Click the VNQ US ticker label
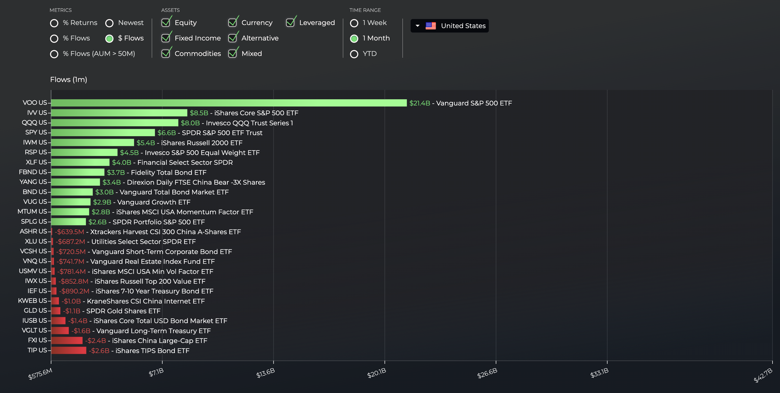 [35, 261]
